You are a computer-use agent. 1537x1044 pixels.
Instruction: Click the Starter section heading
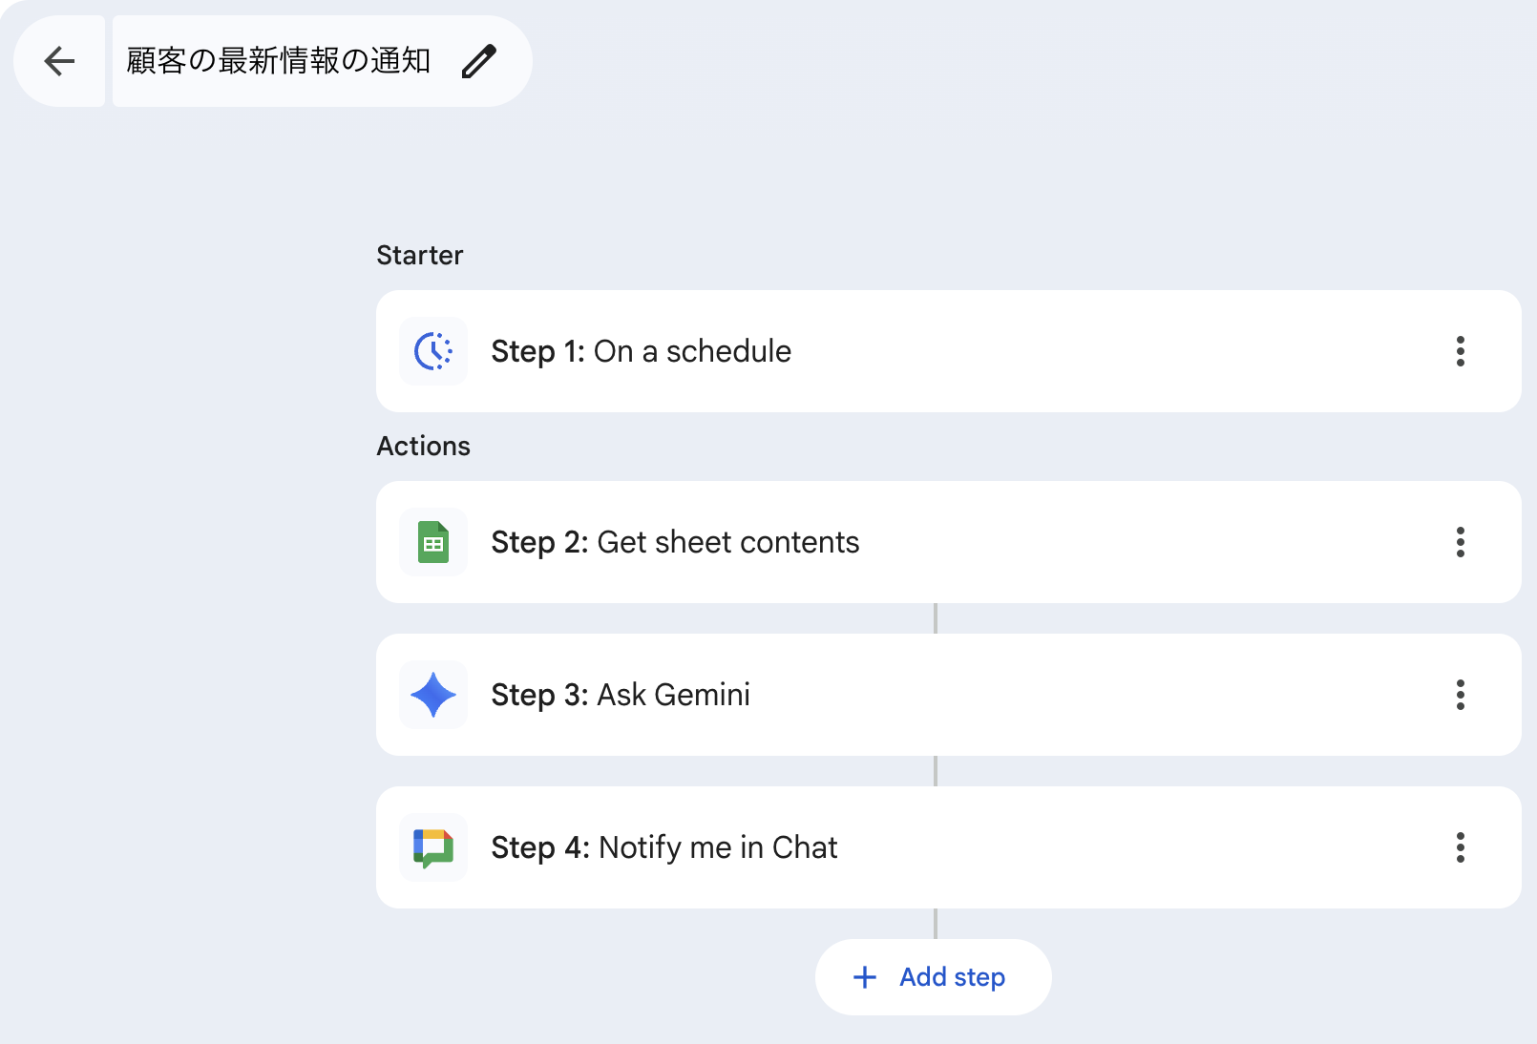(420, 255)
